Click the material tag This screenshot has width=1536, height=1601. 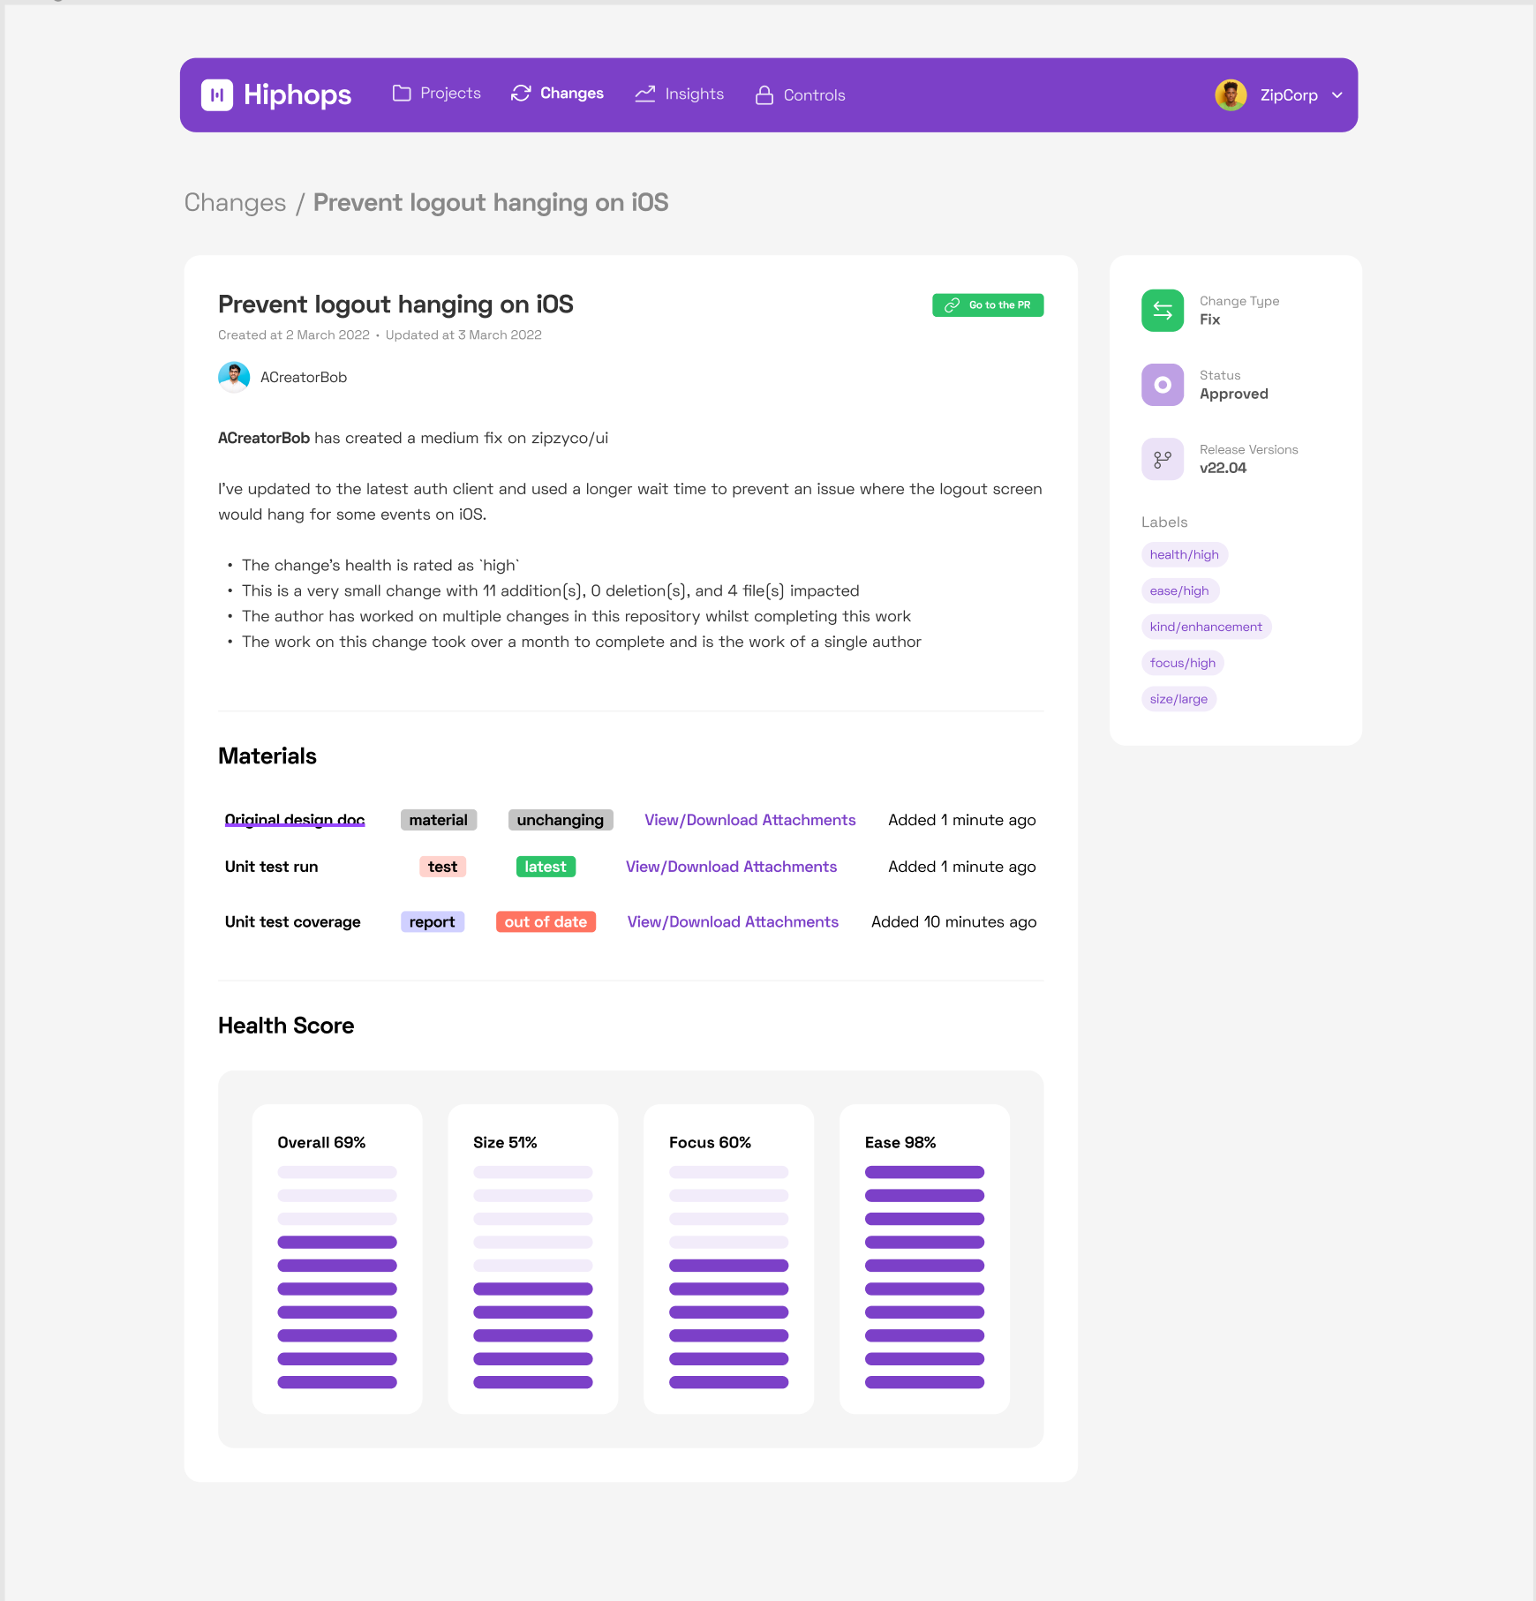439,820
